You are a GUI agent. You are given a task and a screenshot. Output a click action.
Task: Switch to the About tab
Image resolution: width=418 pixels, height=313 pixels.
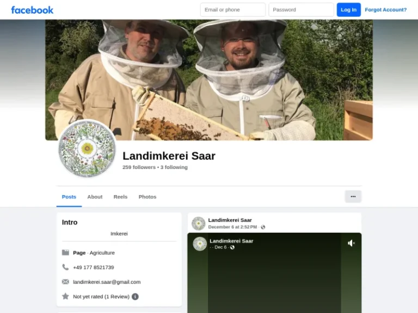pyautogui.click(x=95, y=197)
